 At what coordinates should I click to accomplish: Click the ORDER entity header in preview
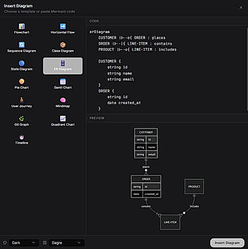146,179
